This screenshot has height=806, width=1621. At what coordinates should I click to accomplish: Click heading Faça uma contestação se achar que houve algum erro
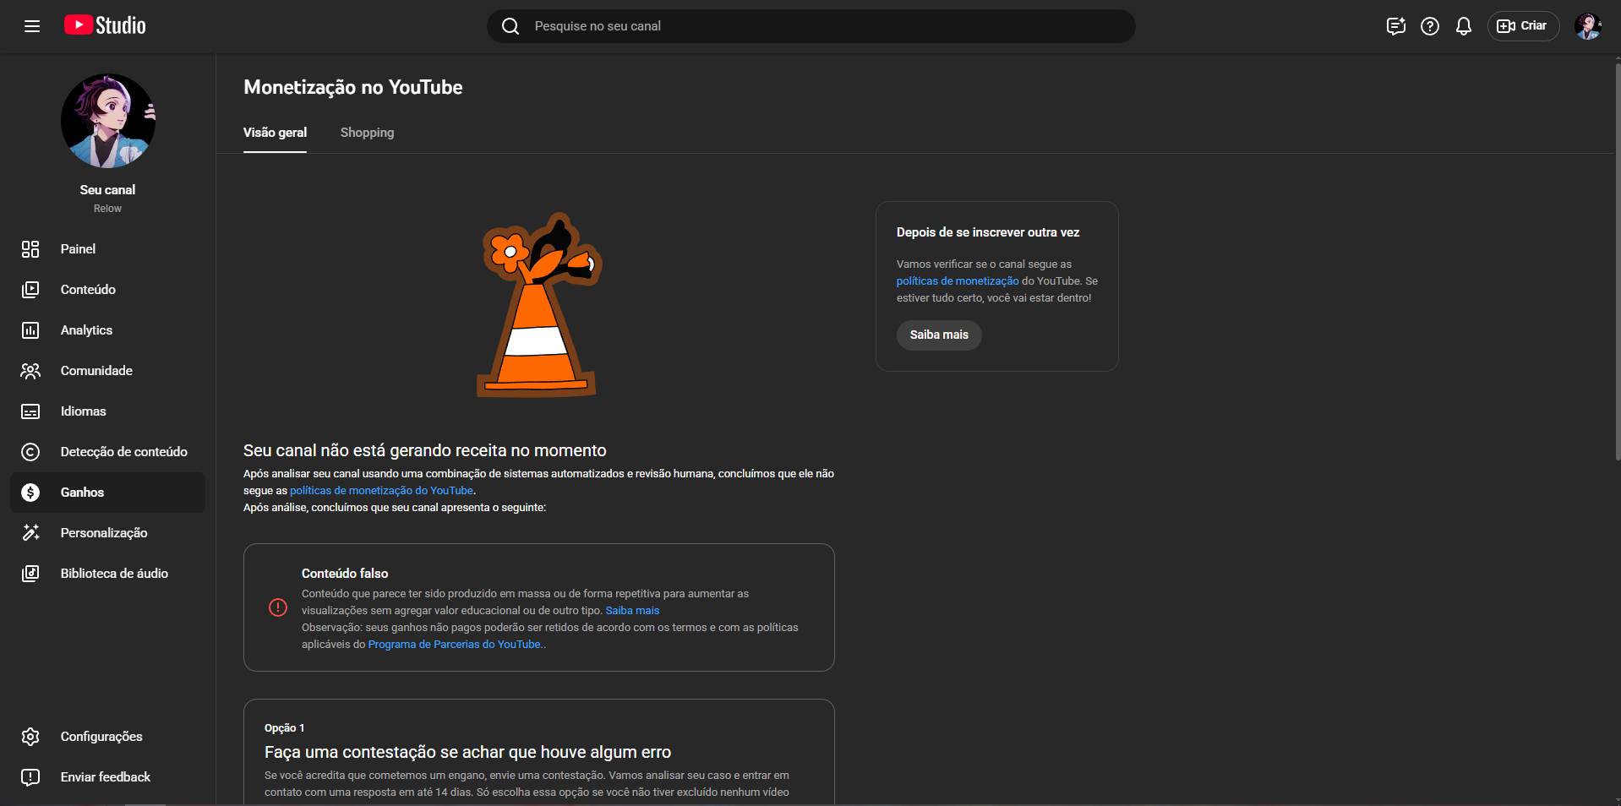[467, 752]
